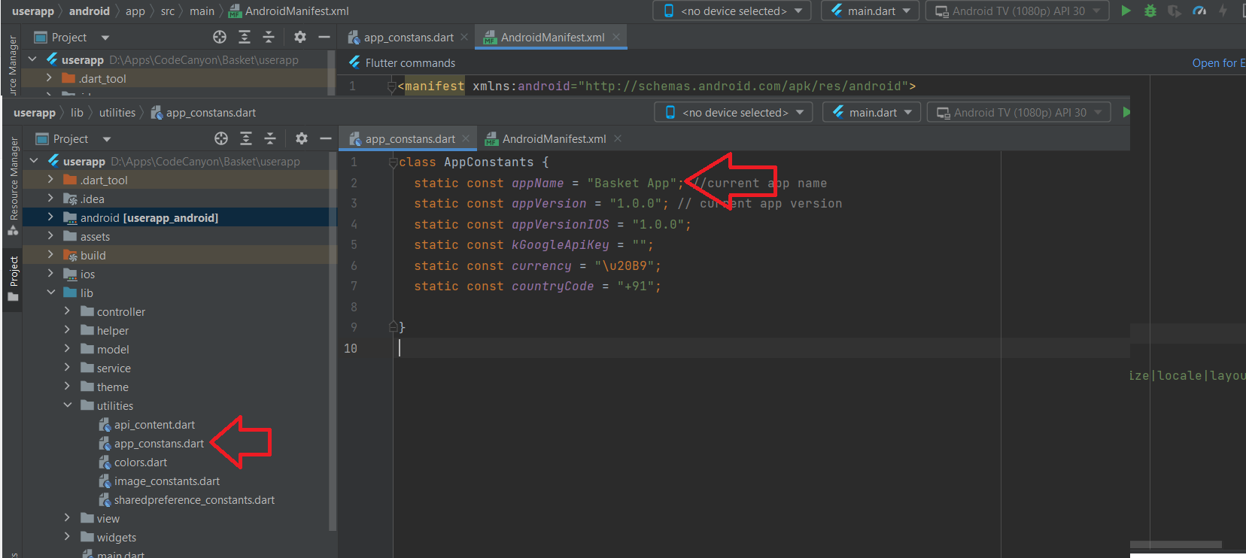Image resolution: width=1246 pixels, height=558 pixels.
Task: Click Collapse All icon in front Project panel
Action: point(270,138)
